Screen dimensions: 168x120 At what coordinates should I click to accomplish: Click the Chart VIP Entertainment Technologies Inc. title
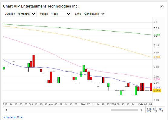click(x=41, y=6)
